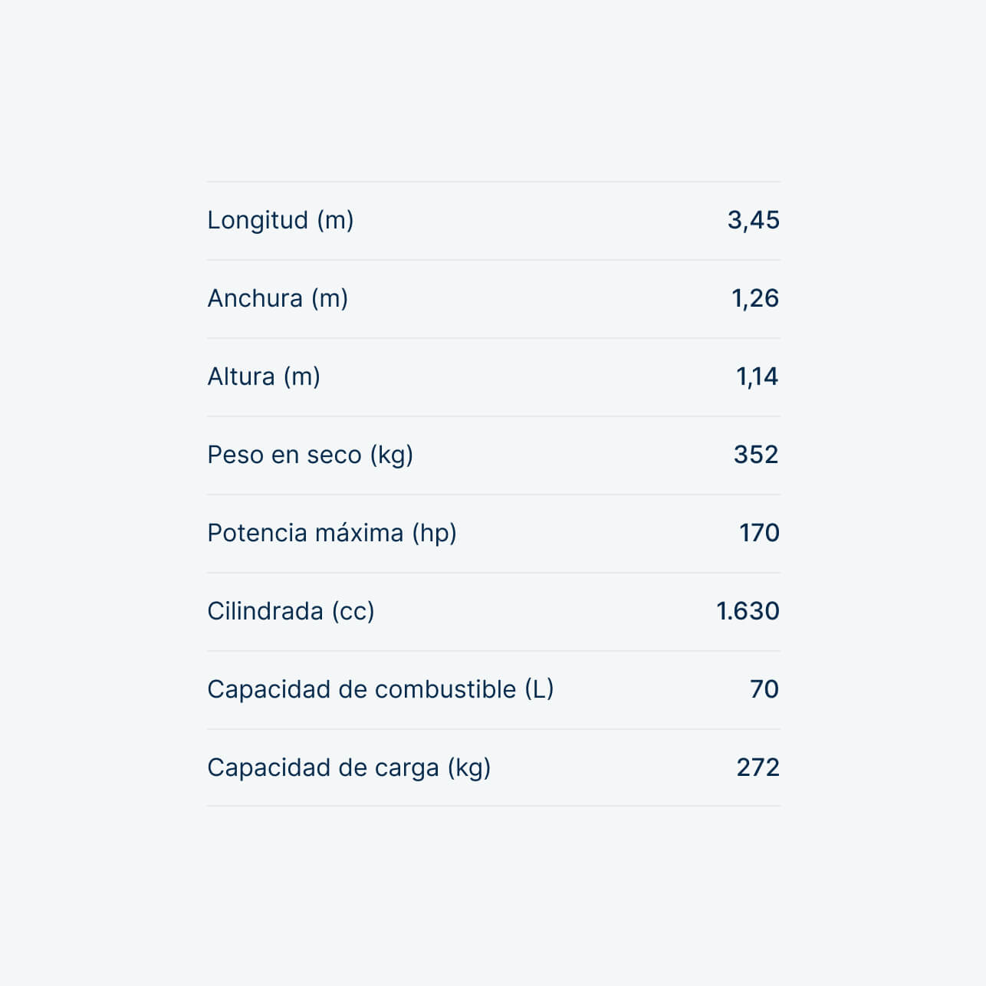The image size is (986, 986).
Task: Click the divider line above Longitud row
Action: tap(493, 182)
